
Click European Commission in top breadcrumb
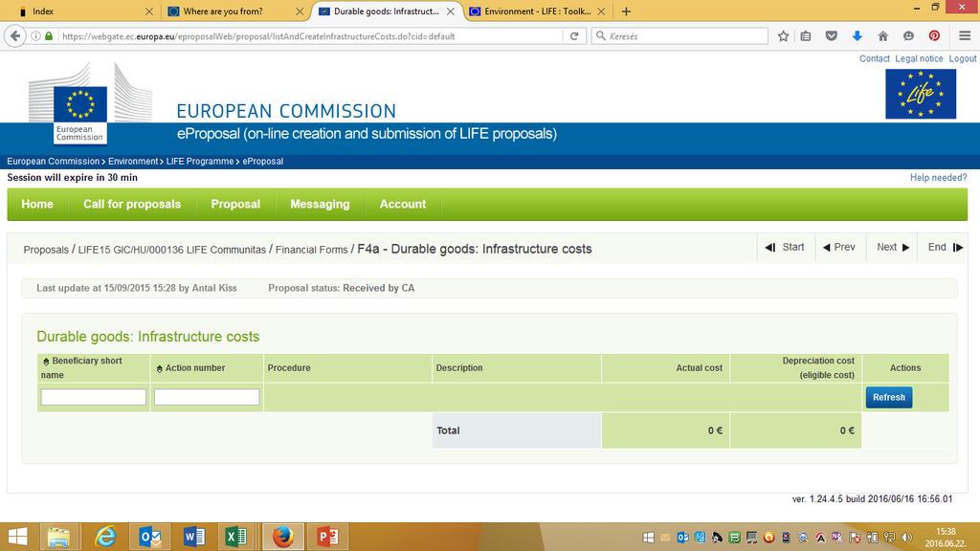pos(54,161)
